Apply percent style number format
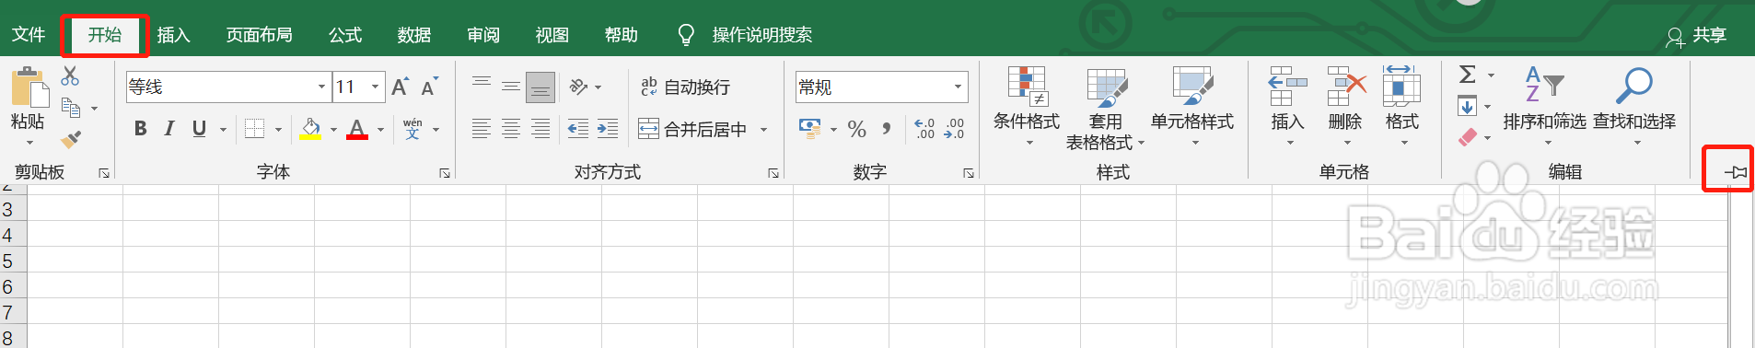The image size is (1755, 348). point(857,129)
